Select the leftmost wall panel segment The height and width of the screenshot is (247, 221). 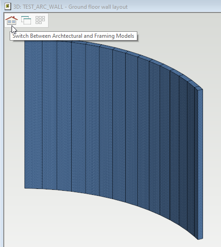point(33,114)
